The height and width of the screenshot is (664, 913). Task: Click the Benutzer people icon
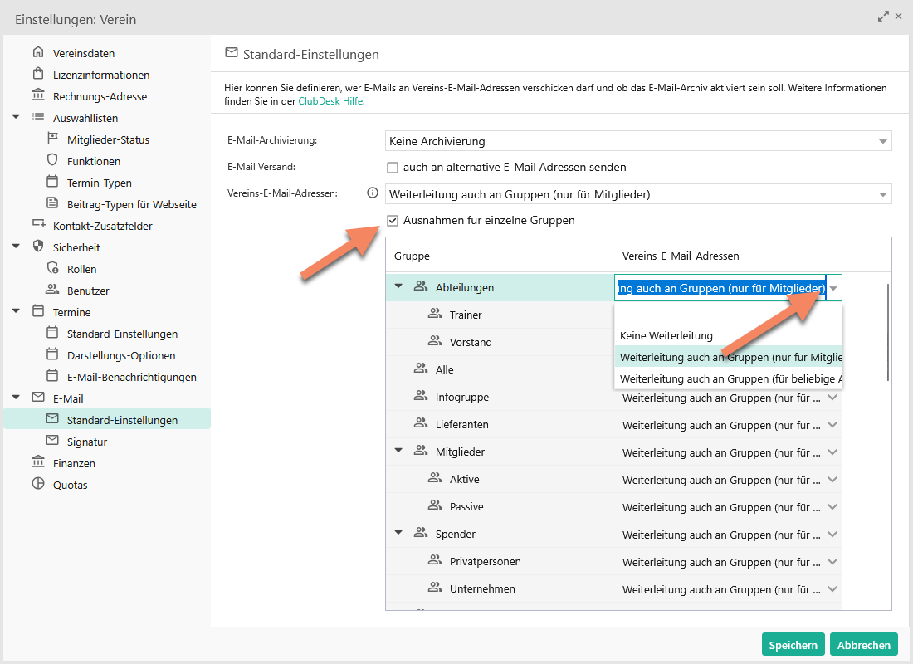(52, 290)
